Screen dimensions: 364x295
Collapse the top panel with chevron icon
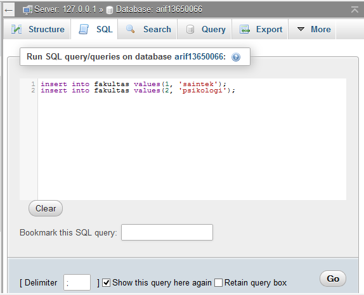coord(354,9)
